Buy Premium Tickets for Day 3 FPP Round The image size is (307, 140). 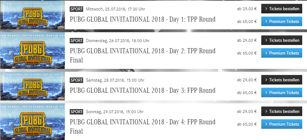coord(281,92)
